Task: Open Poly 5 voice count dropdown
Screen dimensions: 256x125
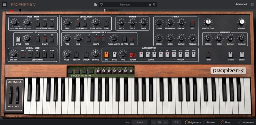Action: click(x=140, y=122)
